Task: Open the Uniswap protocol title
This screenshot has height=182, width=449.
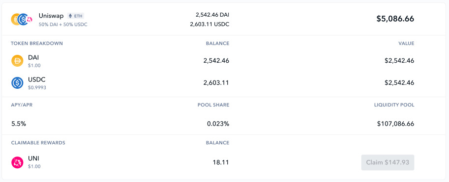Action: coord(51,16)
